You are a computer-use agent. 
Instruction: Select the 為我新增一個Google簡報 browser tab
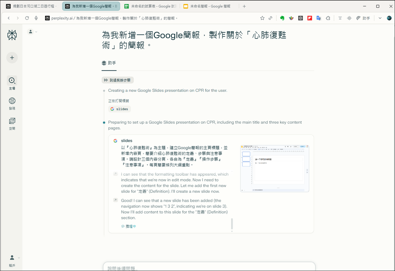click(91, 6)
